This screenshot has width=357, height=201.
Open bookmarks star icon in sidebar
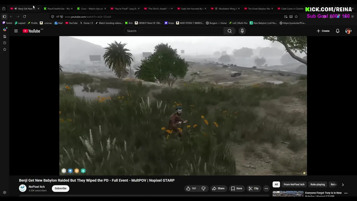click(4, 49)
